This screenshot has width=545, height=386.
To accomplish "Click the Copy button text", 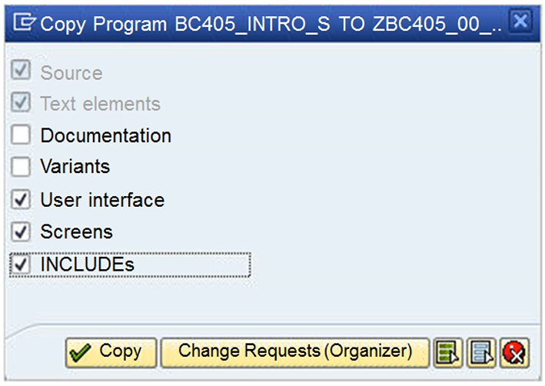I will (121, 351).
